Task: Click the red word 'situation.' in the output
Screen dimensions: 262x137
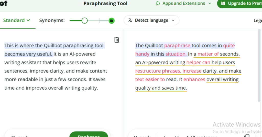Action: [176, 54]
